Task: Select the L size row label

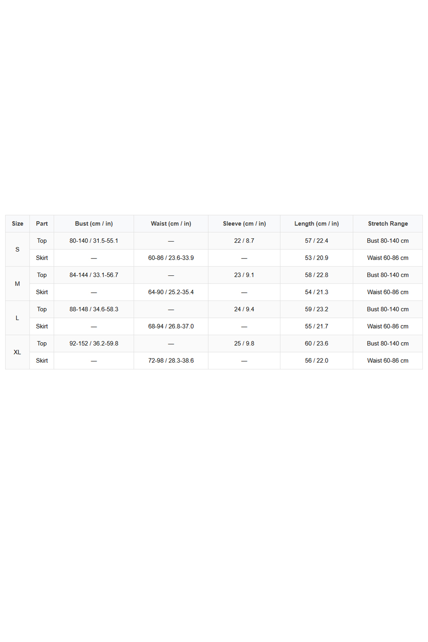Action: (x=17, y=318)
